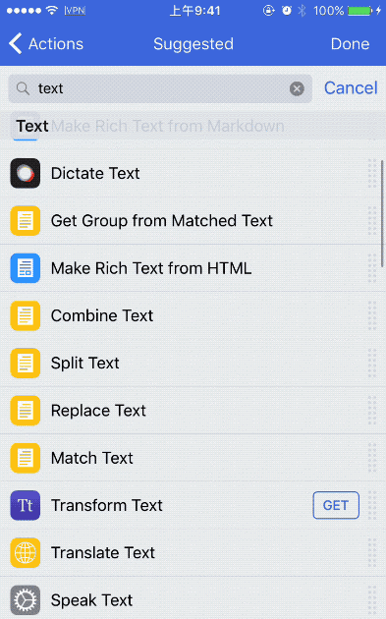The image size is (386, 619).
Task: Grab the drag handle for Dictate Text
Action: point(372,173)
